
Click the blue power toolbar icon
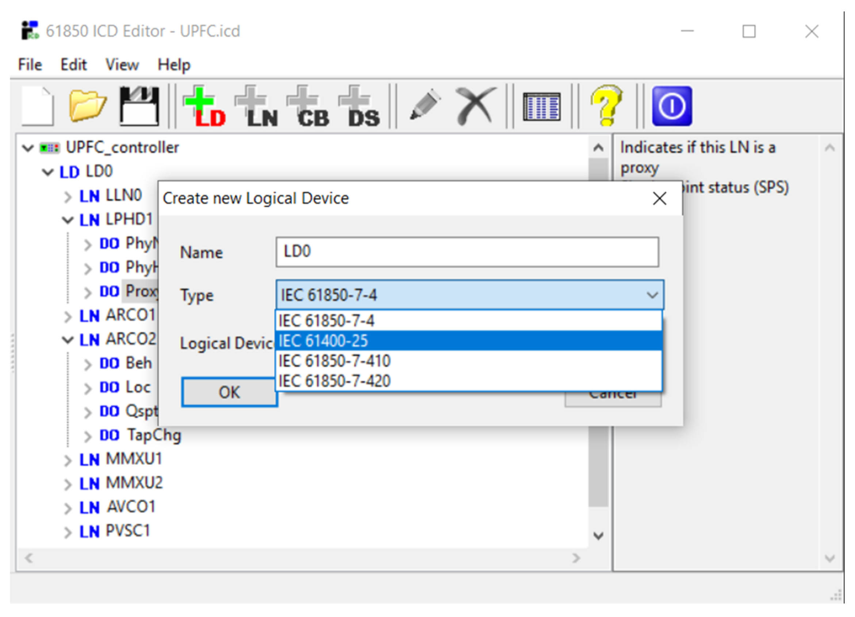[x=672, y=106]
